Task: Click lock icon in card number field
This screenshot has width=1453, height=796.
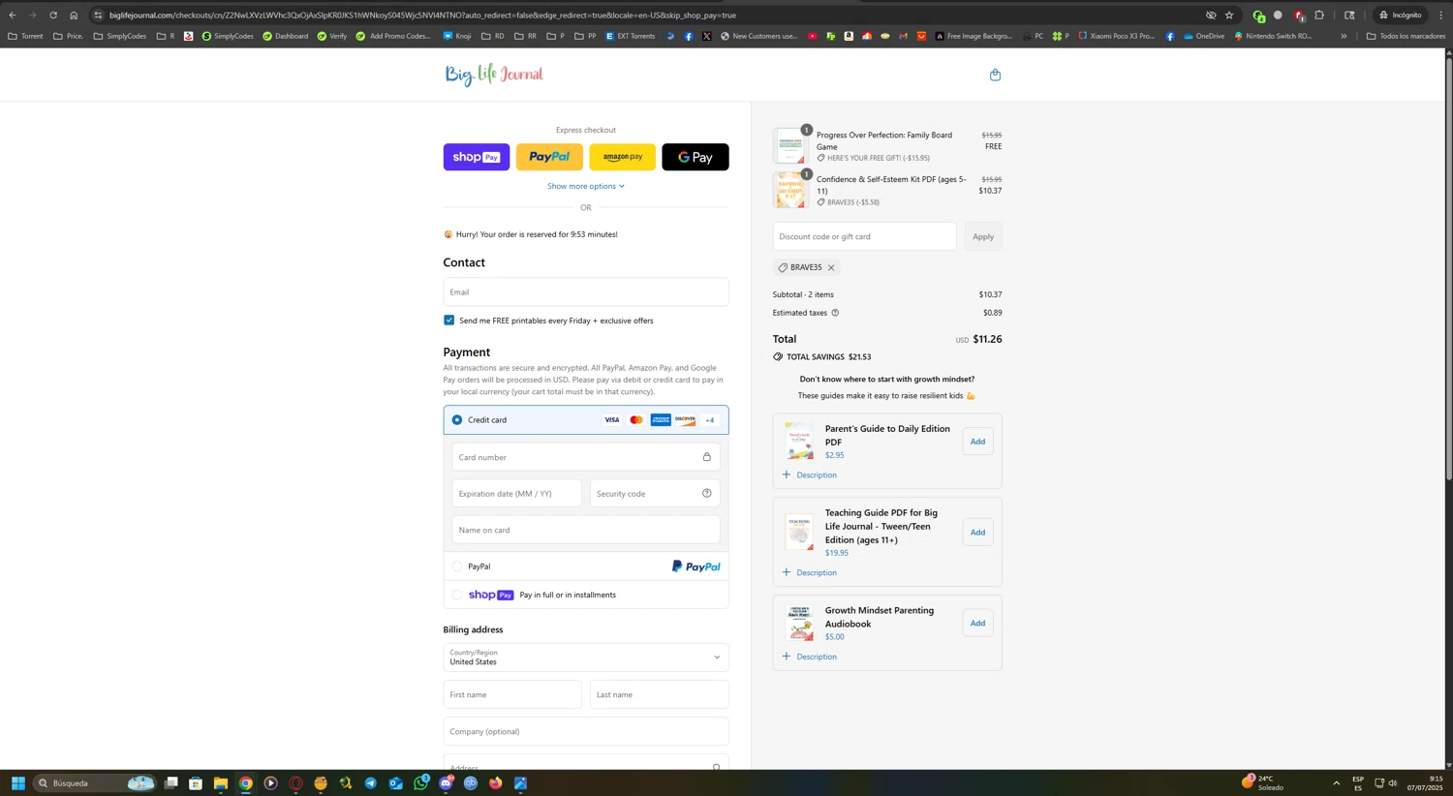Action: [706, 457]
